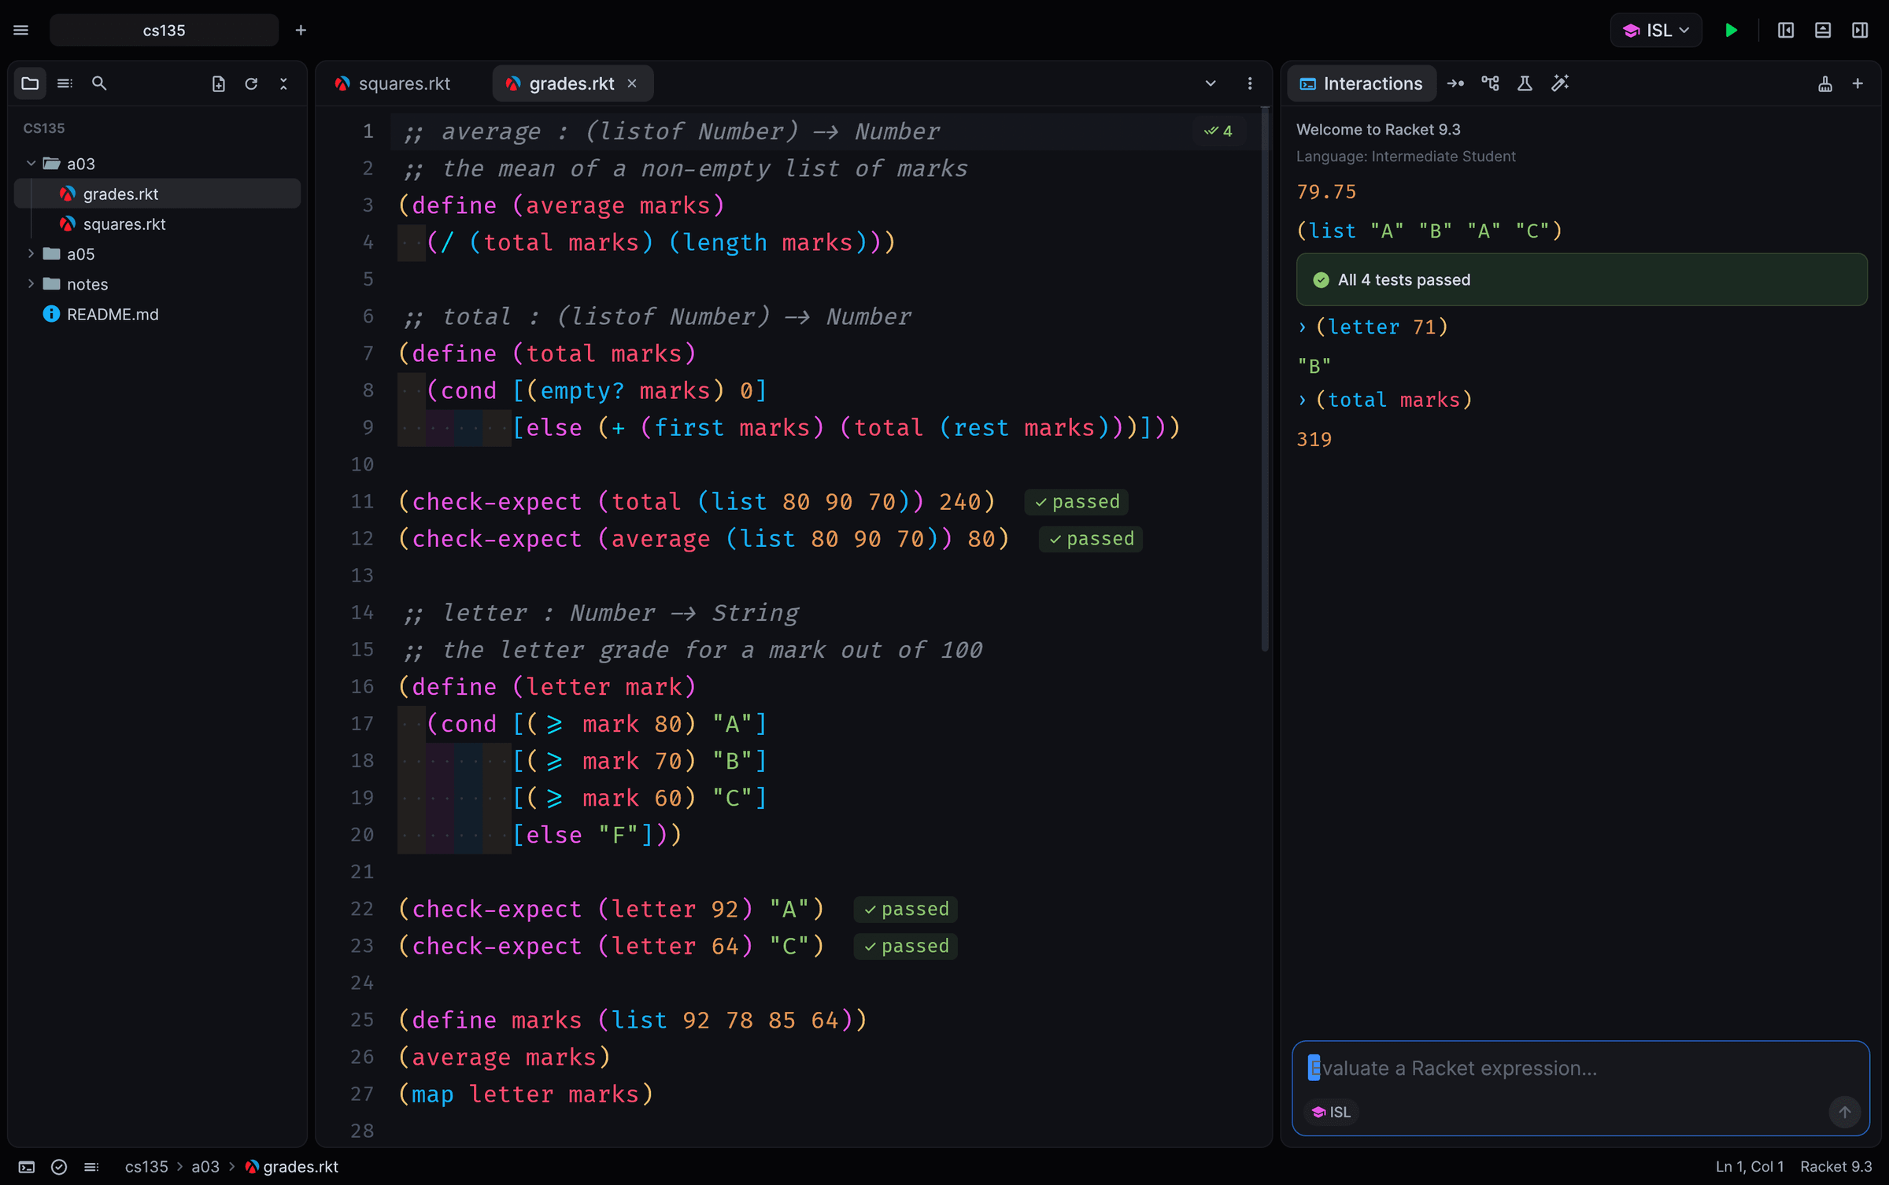This screenshot has width=1889, height=1185.
Task: Show the file explorer folder view
Action: tap(30, 83)
